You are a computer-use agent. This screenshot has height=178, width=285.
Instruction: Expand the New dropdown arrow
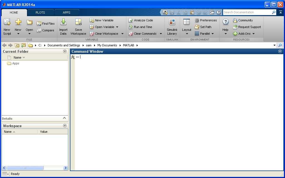18,34
